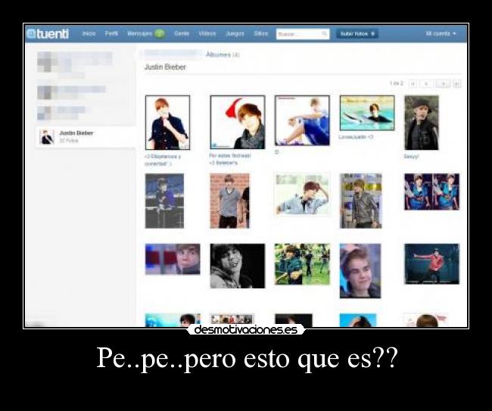Open the Juegos section
Screen dimensions: 492x411
click(x=235, y=33)
